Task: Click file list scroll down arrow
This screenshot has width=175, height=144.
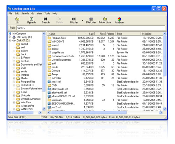Action: pyautogui.click(x=164, y=109)
